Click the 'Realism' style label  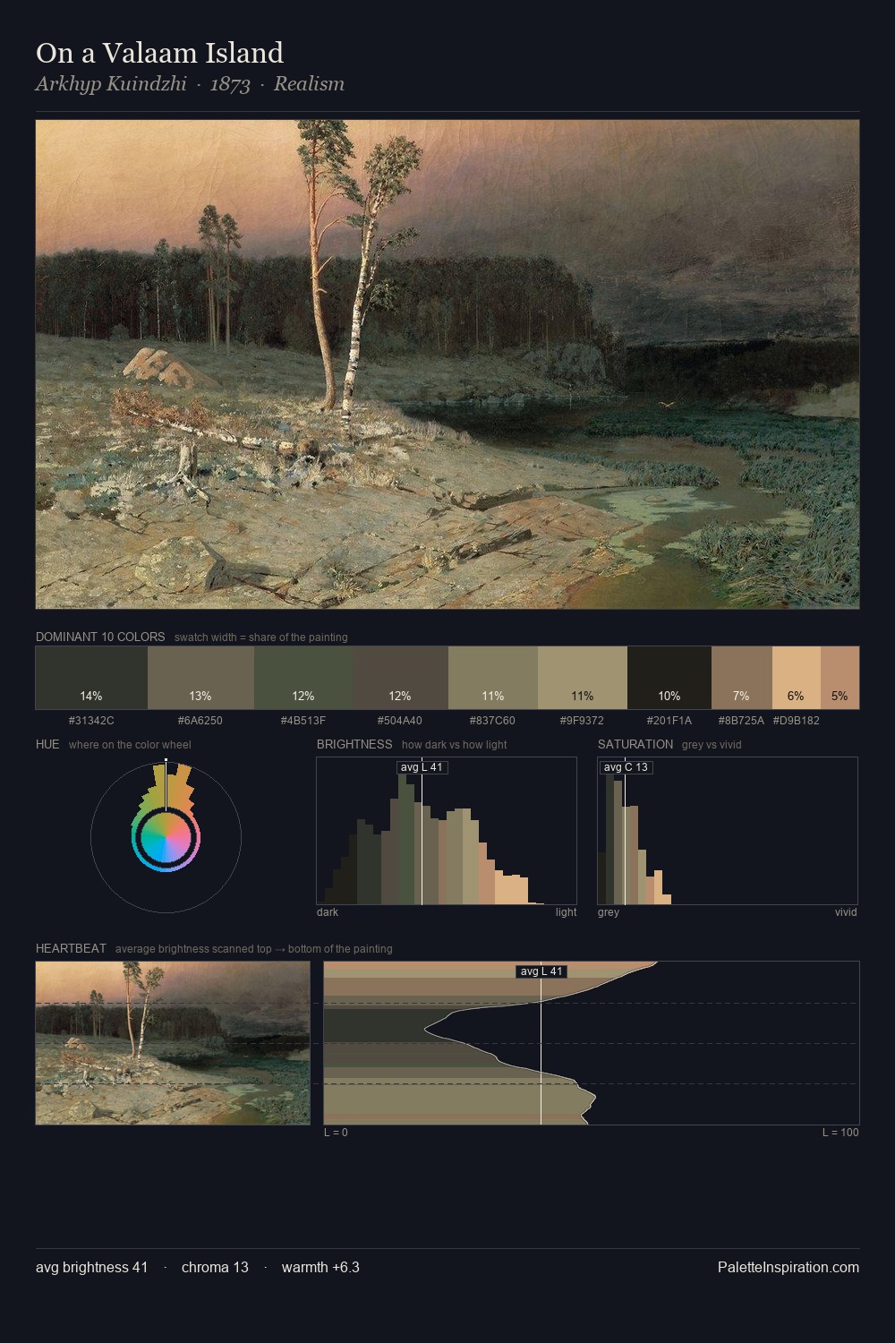(309, 84)
